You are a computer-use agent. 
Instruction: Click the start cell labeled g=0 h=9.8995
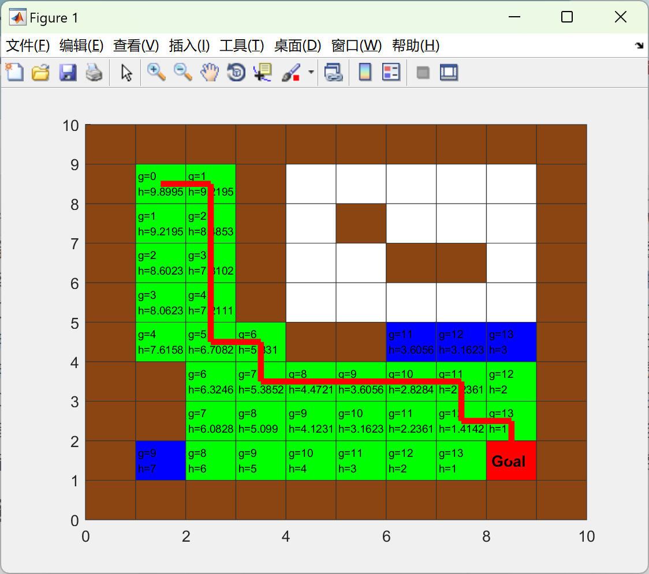(x=161, y=184)
